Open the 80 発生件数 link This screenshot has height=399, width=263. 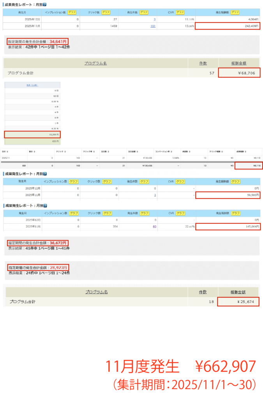[x=154, y=227]
